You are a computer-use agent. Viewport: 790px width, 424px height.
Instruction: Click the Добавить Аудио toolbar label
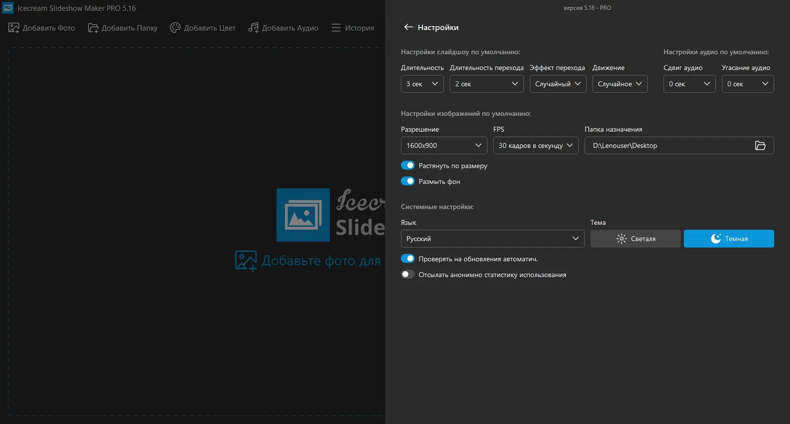(x=290, y=28)
